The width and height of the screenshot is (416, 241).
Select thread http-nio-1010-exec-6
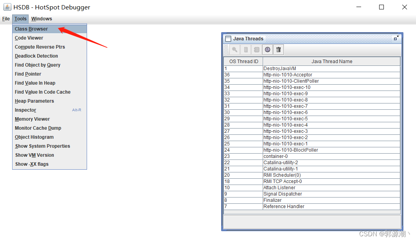pyautogui.click(x=312, y=112)
